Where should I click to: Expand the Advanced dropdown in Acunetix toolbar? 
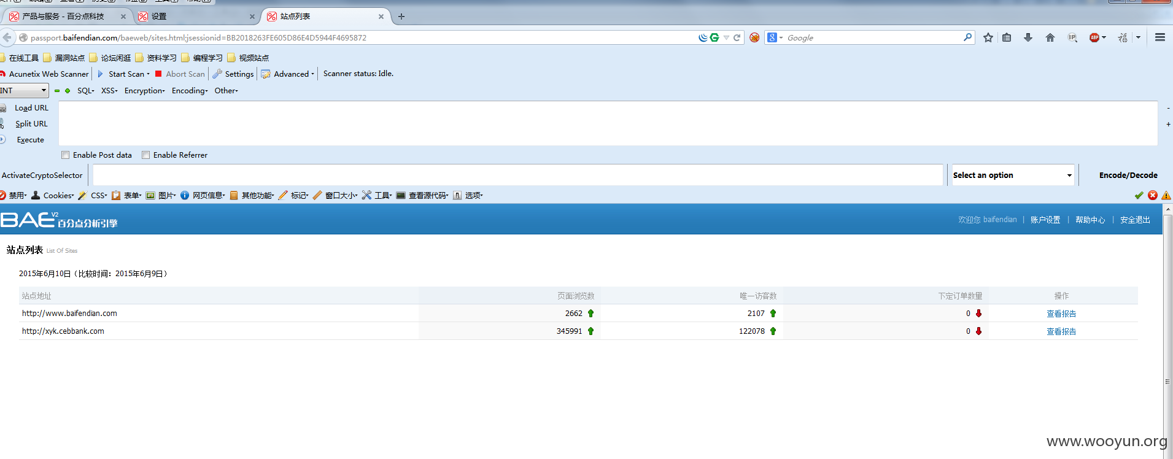click(x=288, y=74)
